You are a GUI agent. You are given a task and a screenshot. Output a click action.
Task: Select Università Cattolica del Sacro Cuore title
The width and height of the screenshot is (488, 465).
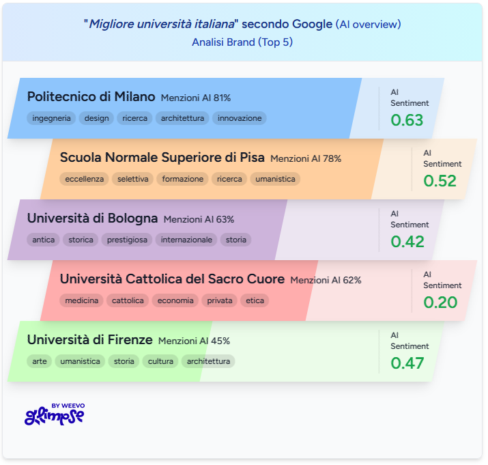(172, 279)
